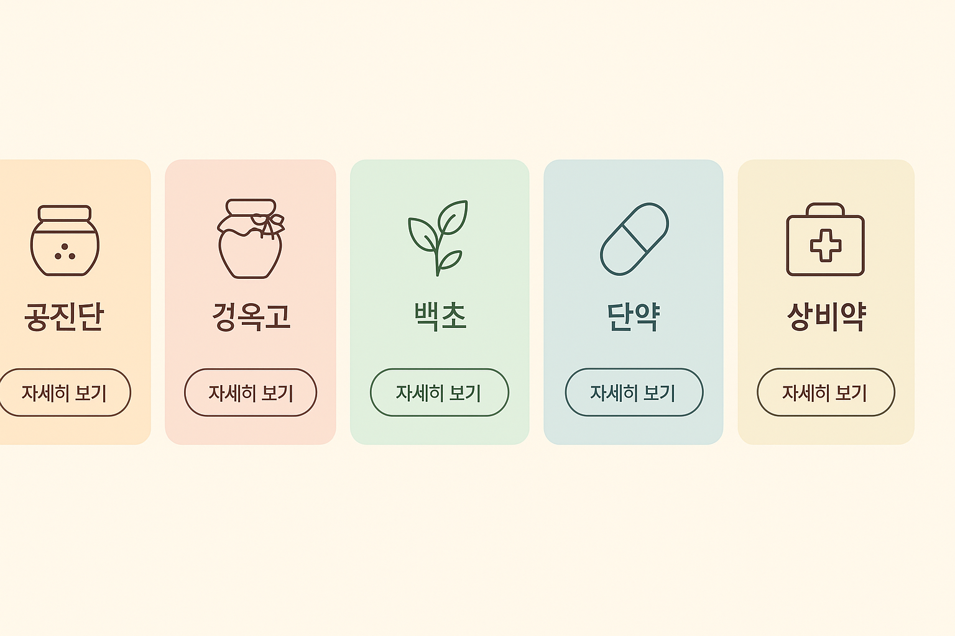Viewport: 955px width, 636px height.
Task: Select the 경옥고 heading label
Action: pyautogui.click(x=251, y=316)
